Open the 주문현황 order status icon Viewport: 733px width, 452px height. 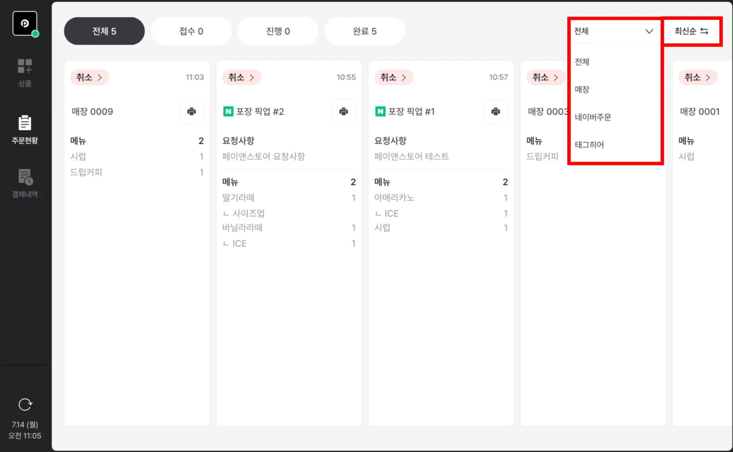point(25,129)
